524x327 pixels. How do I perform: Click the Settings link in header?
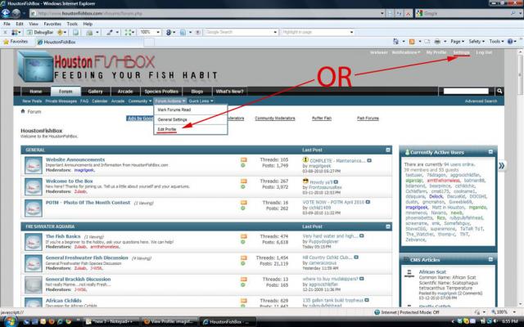tap(461, 52)
